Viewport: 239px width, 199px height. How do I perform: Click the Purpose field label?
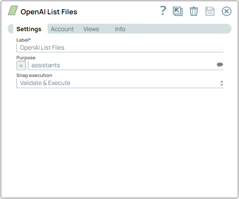pos(26,58)
